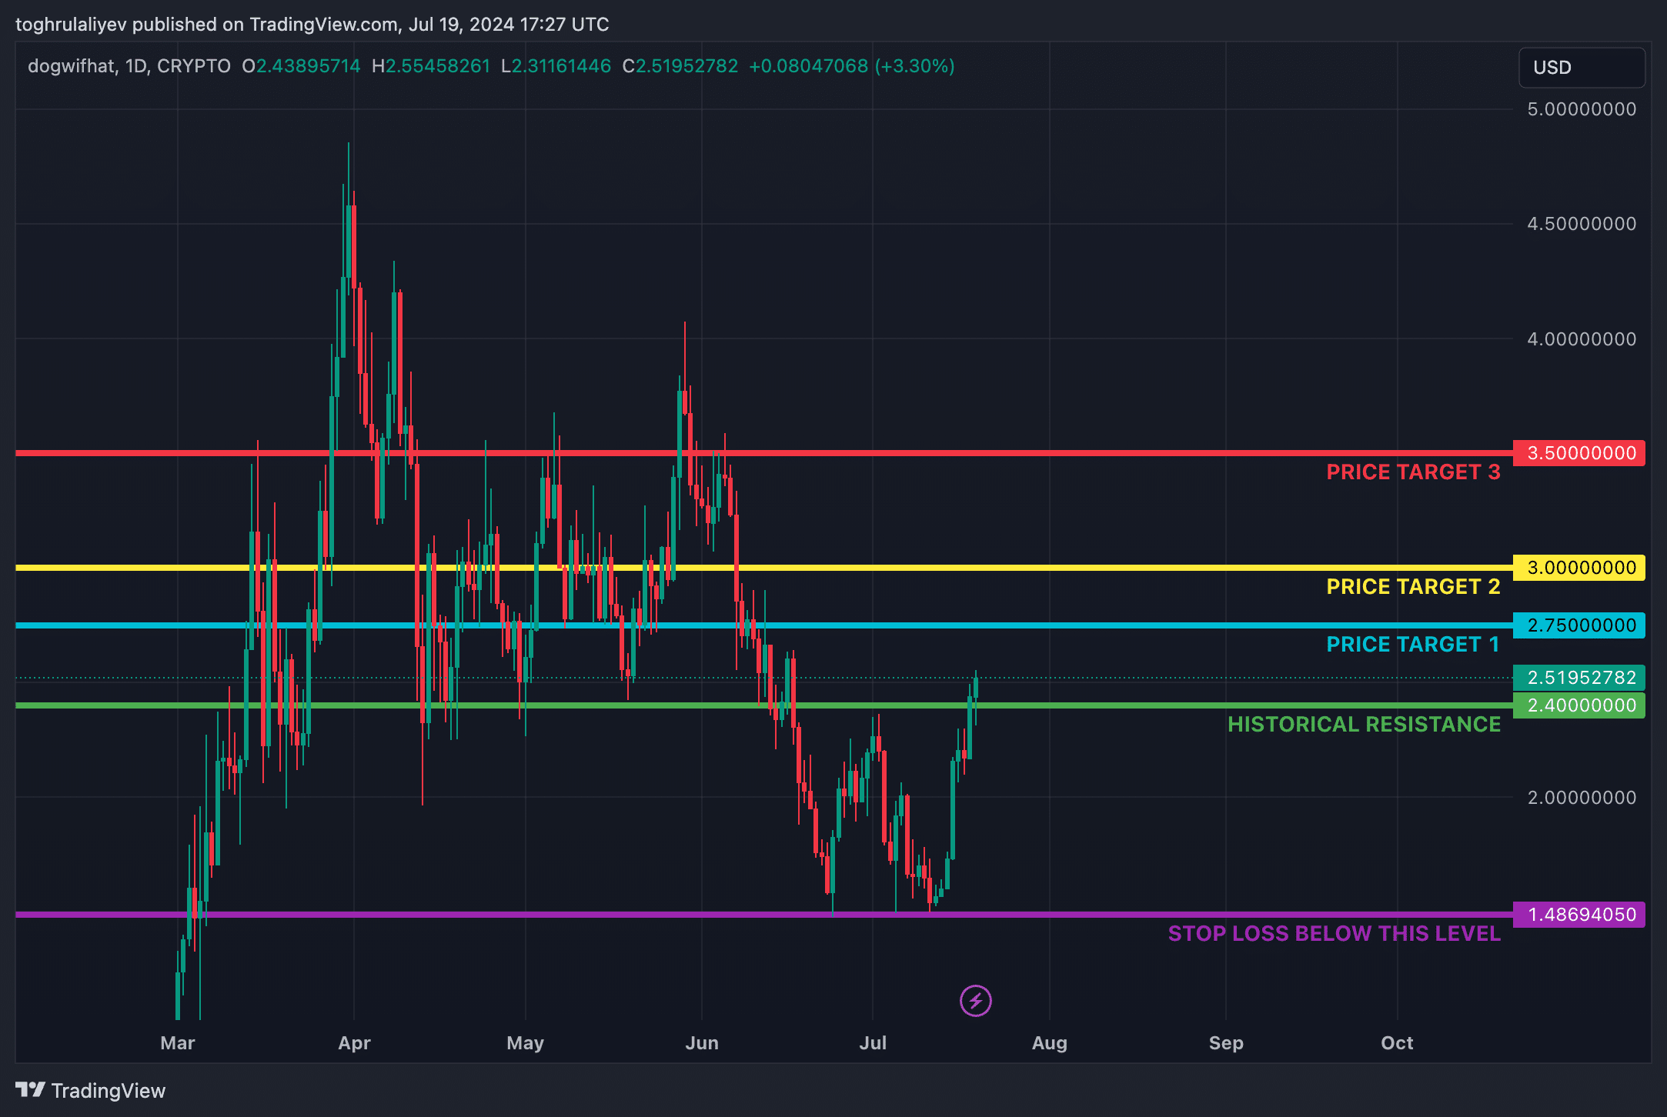Click the 3.50000000 red price label
This screenshot has height=1117, width=1667.
[x=1579, y=453]
